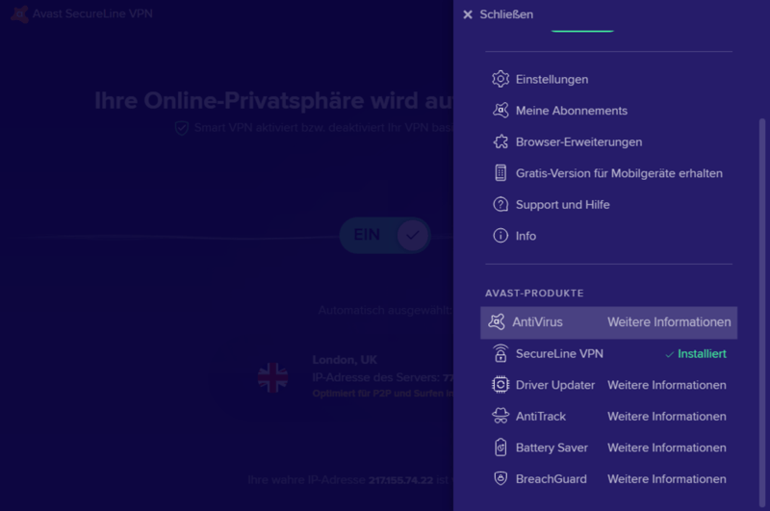The height and width of the screenshot is (511, 770).
Task: Click the mobile phone icon for Gratis-Version
Action: (x=500, y=173)
